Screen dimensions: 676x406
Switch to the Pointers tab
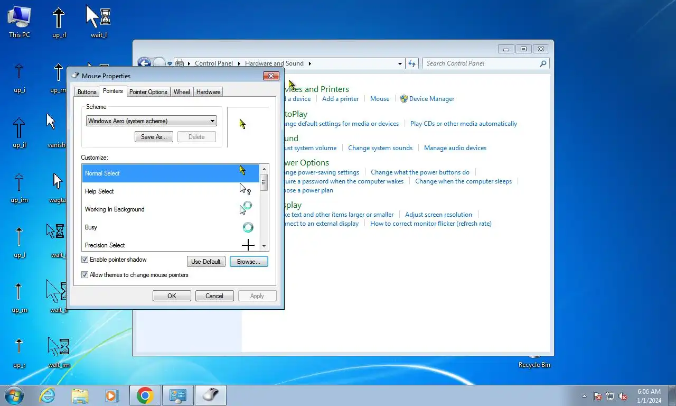click(113, 91)
